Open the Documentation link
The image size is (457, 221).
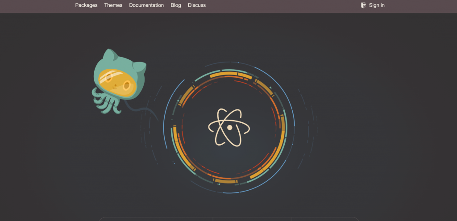coord(146,5)
